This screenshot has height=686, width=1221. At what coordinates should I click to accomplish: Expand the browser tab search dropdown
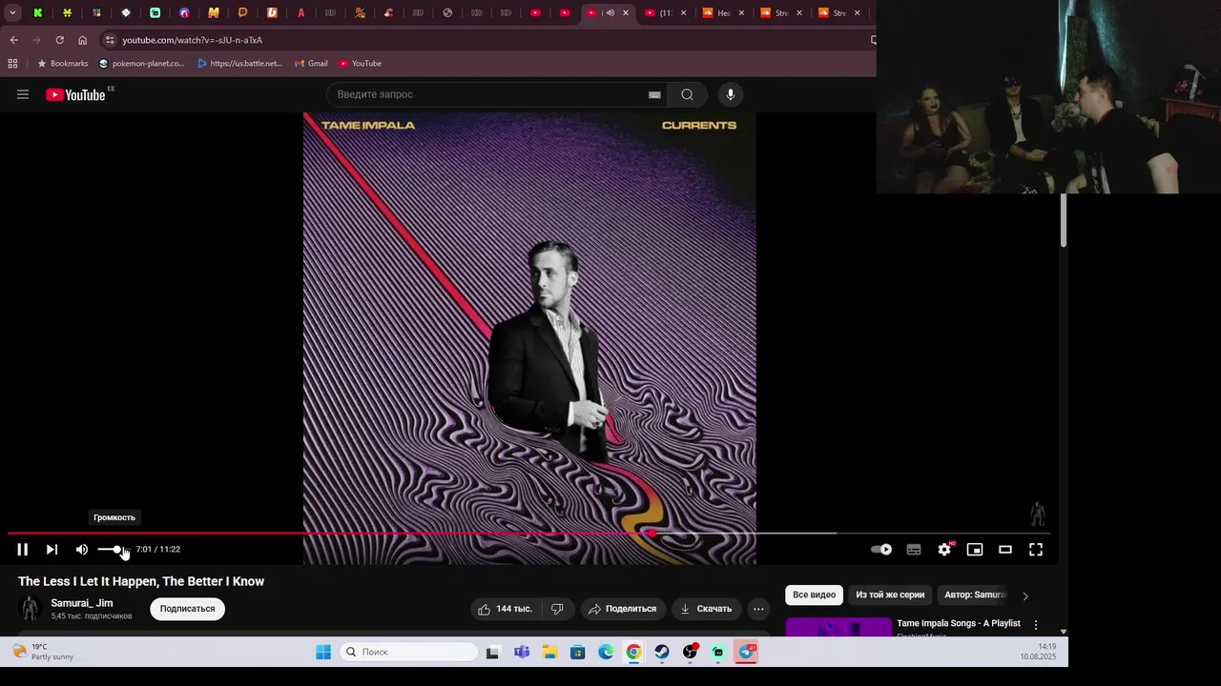(12, 12)
